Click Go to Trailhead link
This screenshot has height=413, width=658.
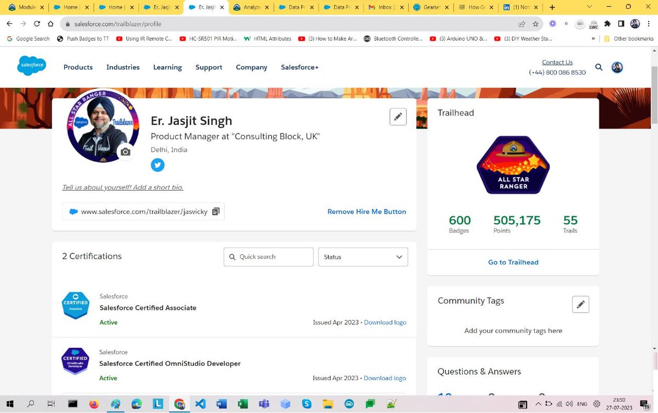click(513, 262)
